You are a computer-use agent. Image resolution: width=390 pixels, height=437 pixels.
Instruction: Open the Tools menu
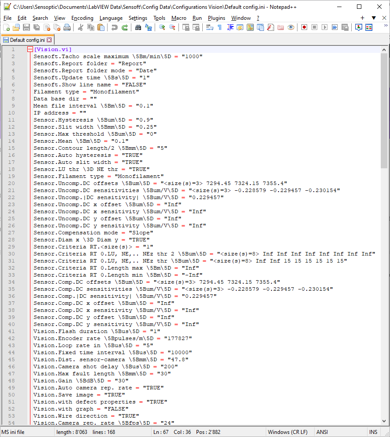pyautogui.click(x=159, y=18)
